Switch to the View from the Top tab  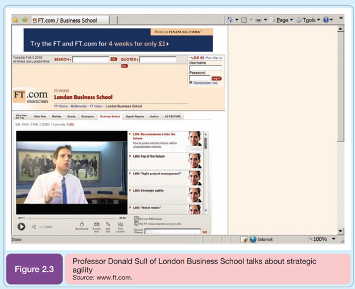22,116
